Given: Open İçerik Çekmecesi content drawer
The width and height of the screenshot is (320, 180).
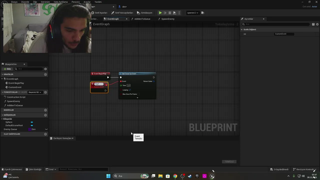Looking at the screenshot, I should click(x=12, y=169).
